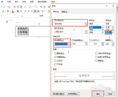Click the line spacing icon
118x97 pixels.
click(43, 11)
